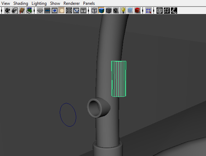Switch to Wireframe display icon
Screen dimensions: 206x156
coord(94,11)
